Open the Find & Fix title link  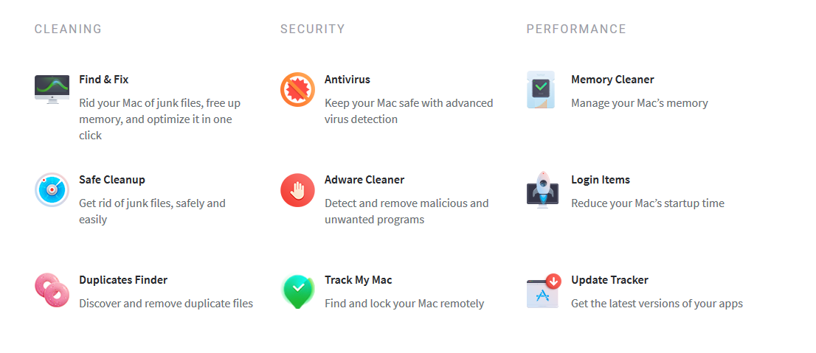coord(103,80)
